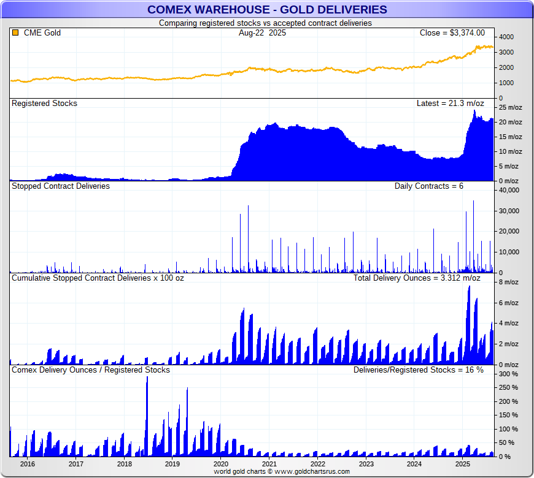Viewport: 534px width, 478px height.
Task: Select the 2025 year label on x-axis
Action: (x=463, y=464)
